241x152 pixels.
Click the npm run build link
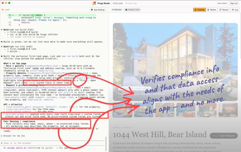tap(70, 56)
